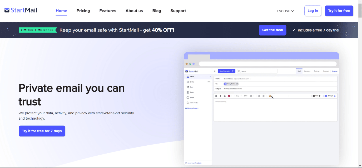Open the Support tab in the mail preview
The image size is (362, 168).
326,71
